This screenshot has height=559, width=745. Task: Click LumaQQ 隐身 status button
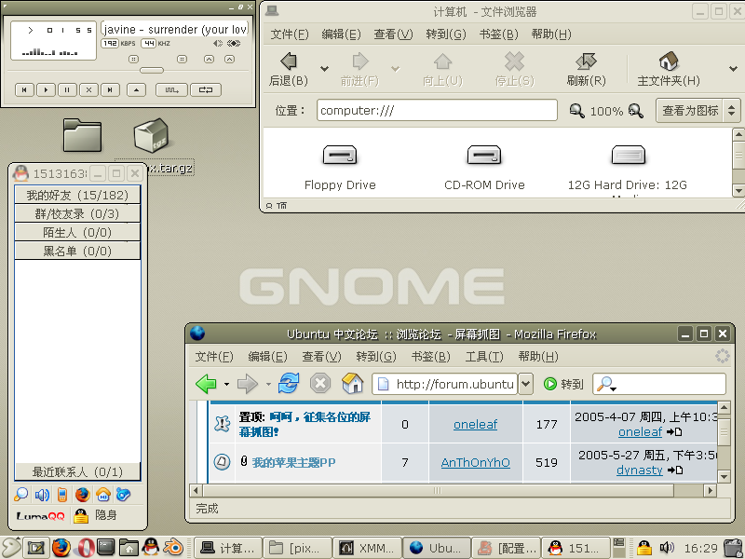coord(95,515)
